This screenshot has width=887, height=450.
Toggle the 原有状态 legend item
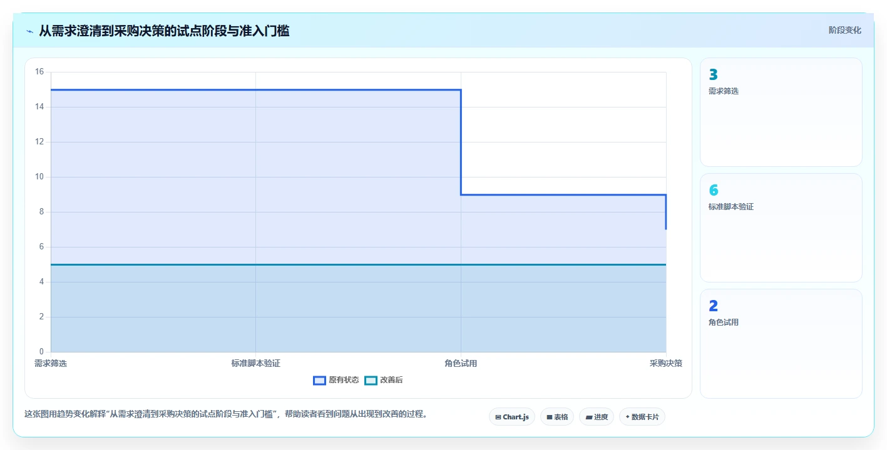pyautogui.click(x=336, y=380)
